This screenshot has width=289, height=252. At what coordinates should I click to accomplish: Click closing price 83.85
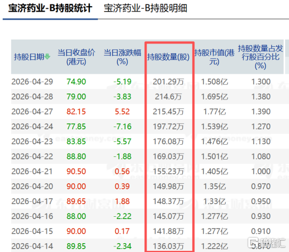coord(77,141)
